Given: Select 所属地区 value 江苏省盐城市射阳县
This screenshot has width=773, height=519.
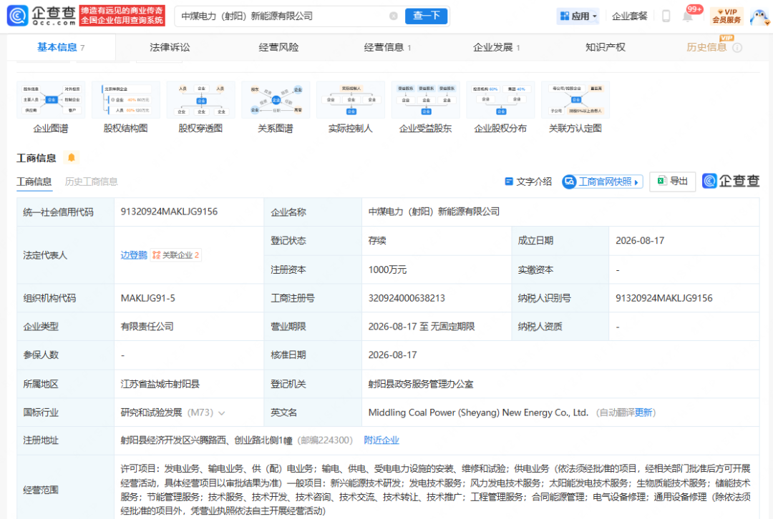Looking at the screenshot, I should 160,384.
